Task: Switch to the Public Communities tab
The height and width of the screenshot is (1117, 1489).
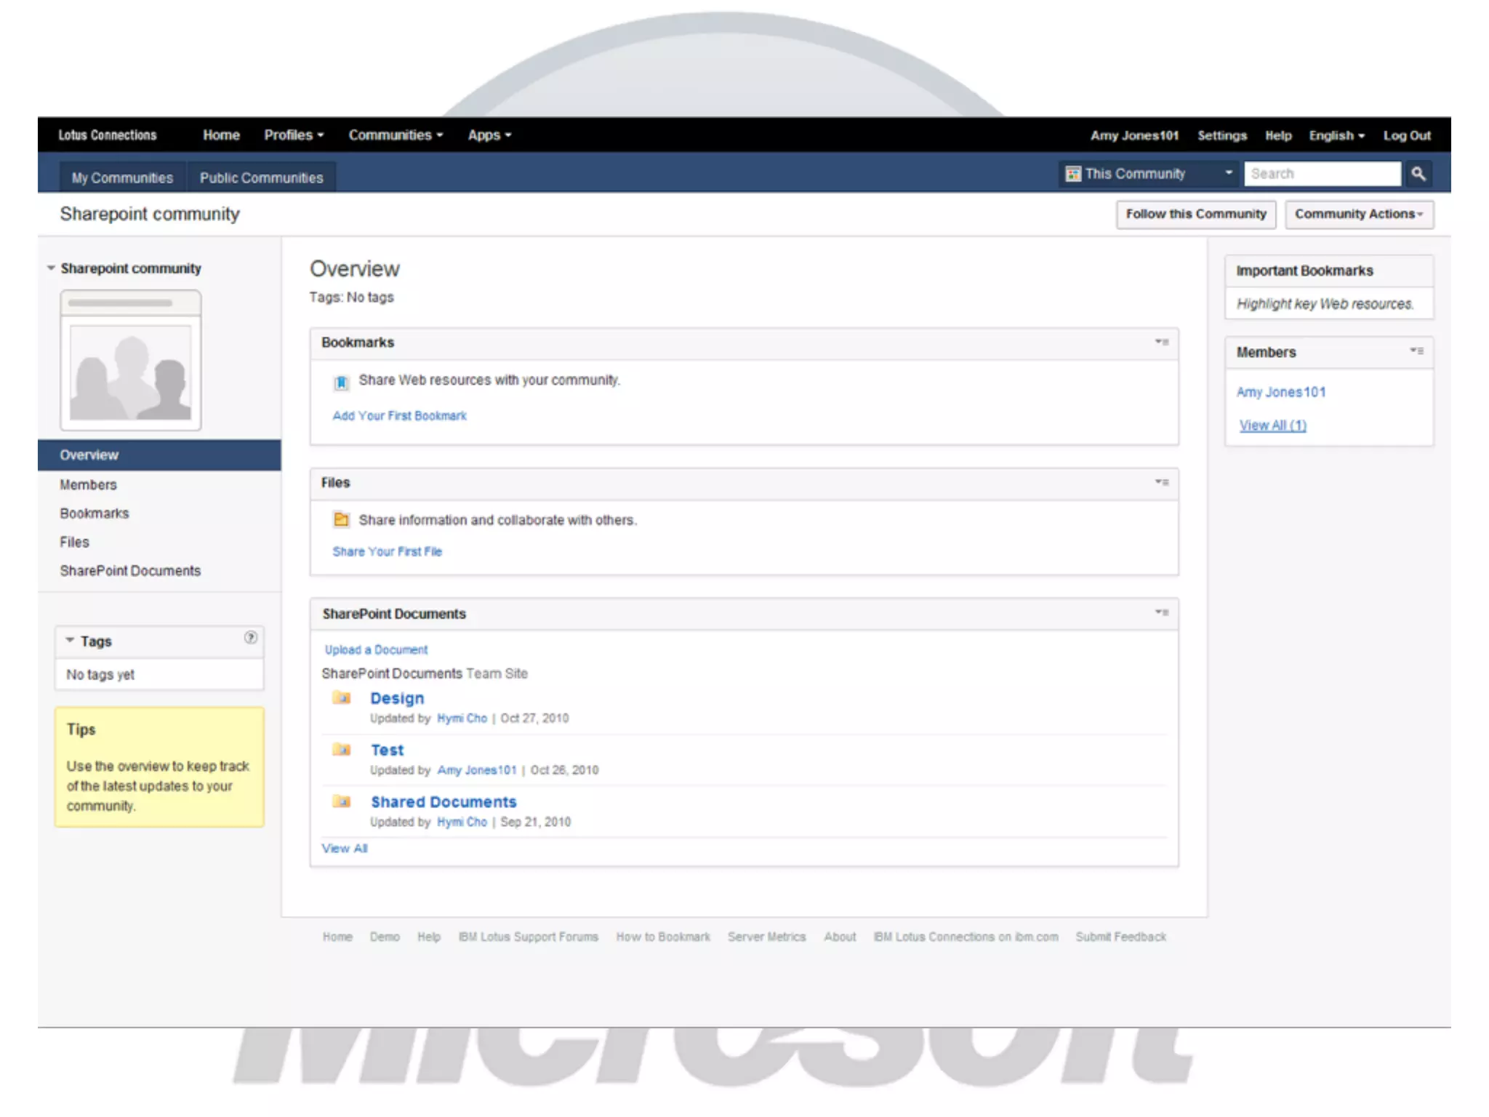Action: [x=261, y=177]
